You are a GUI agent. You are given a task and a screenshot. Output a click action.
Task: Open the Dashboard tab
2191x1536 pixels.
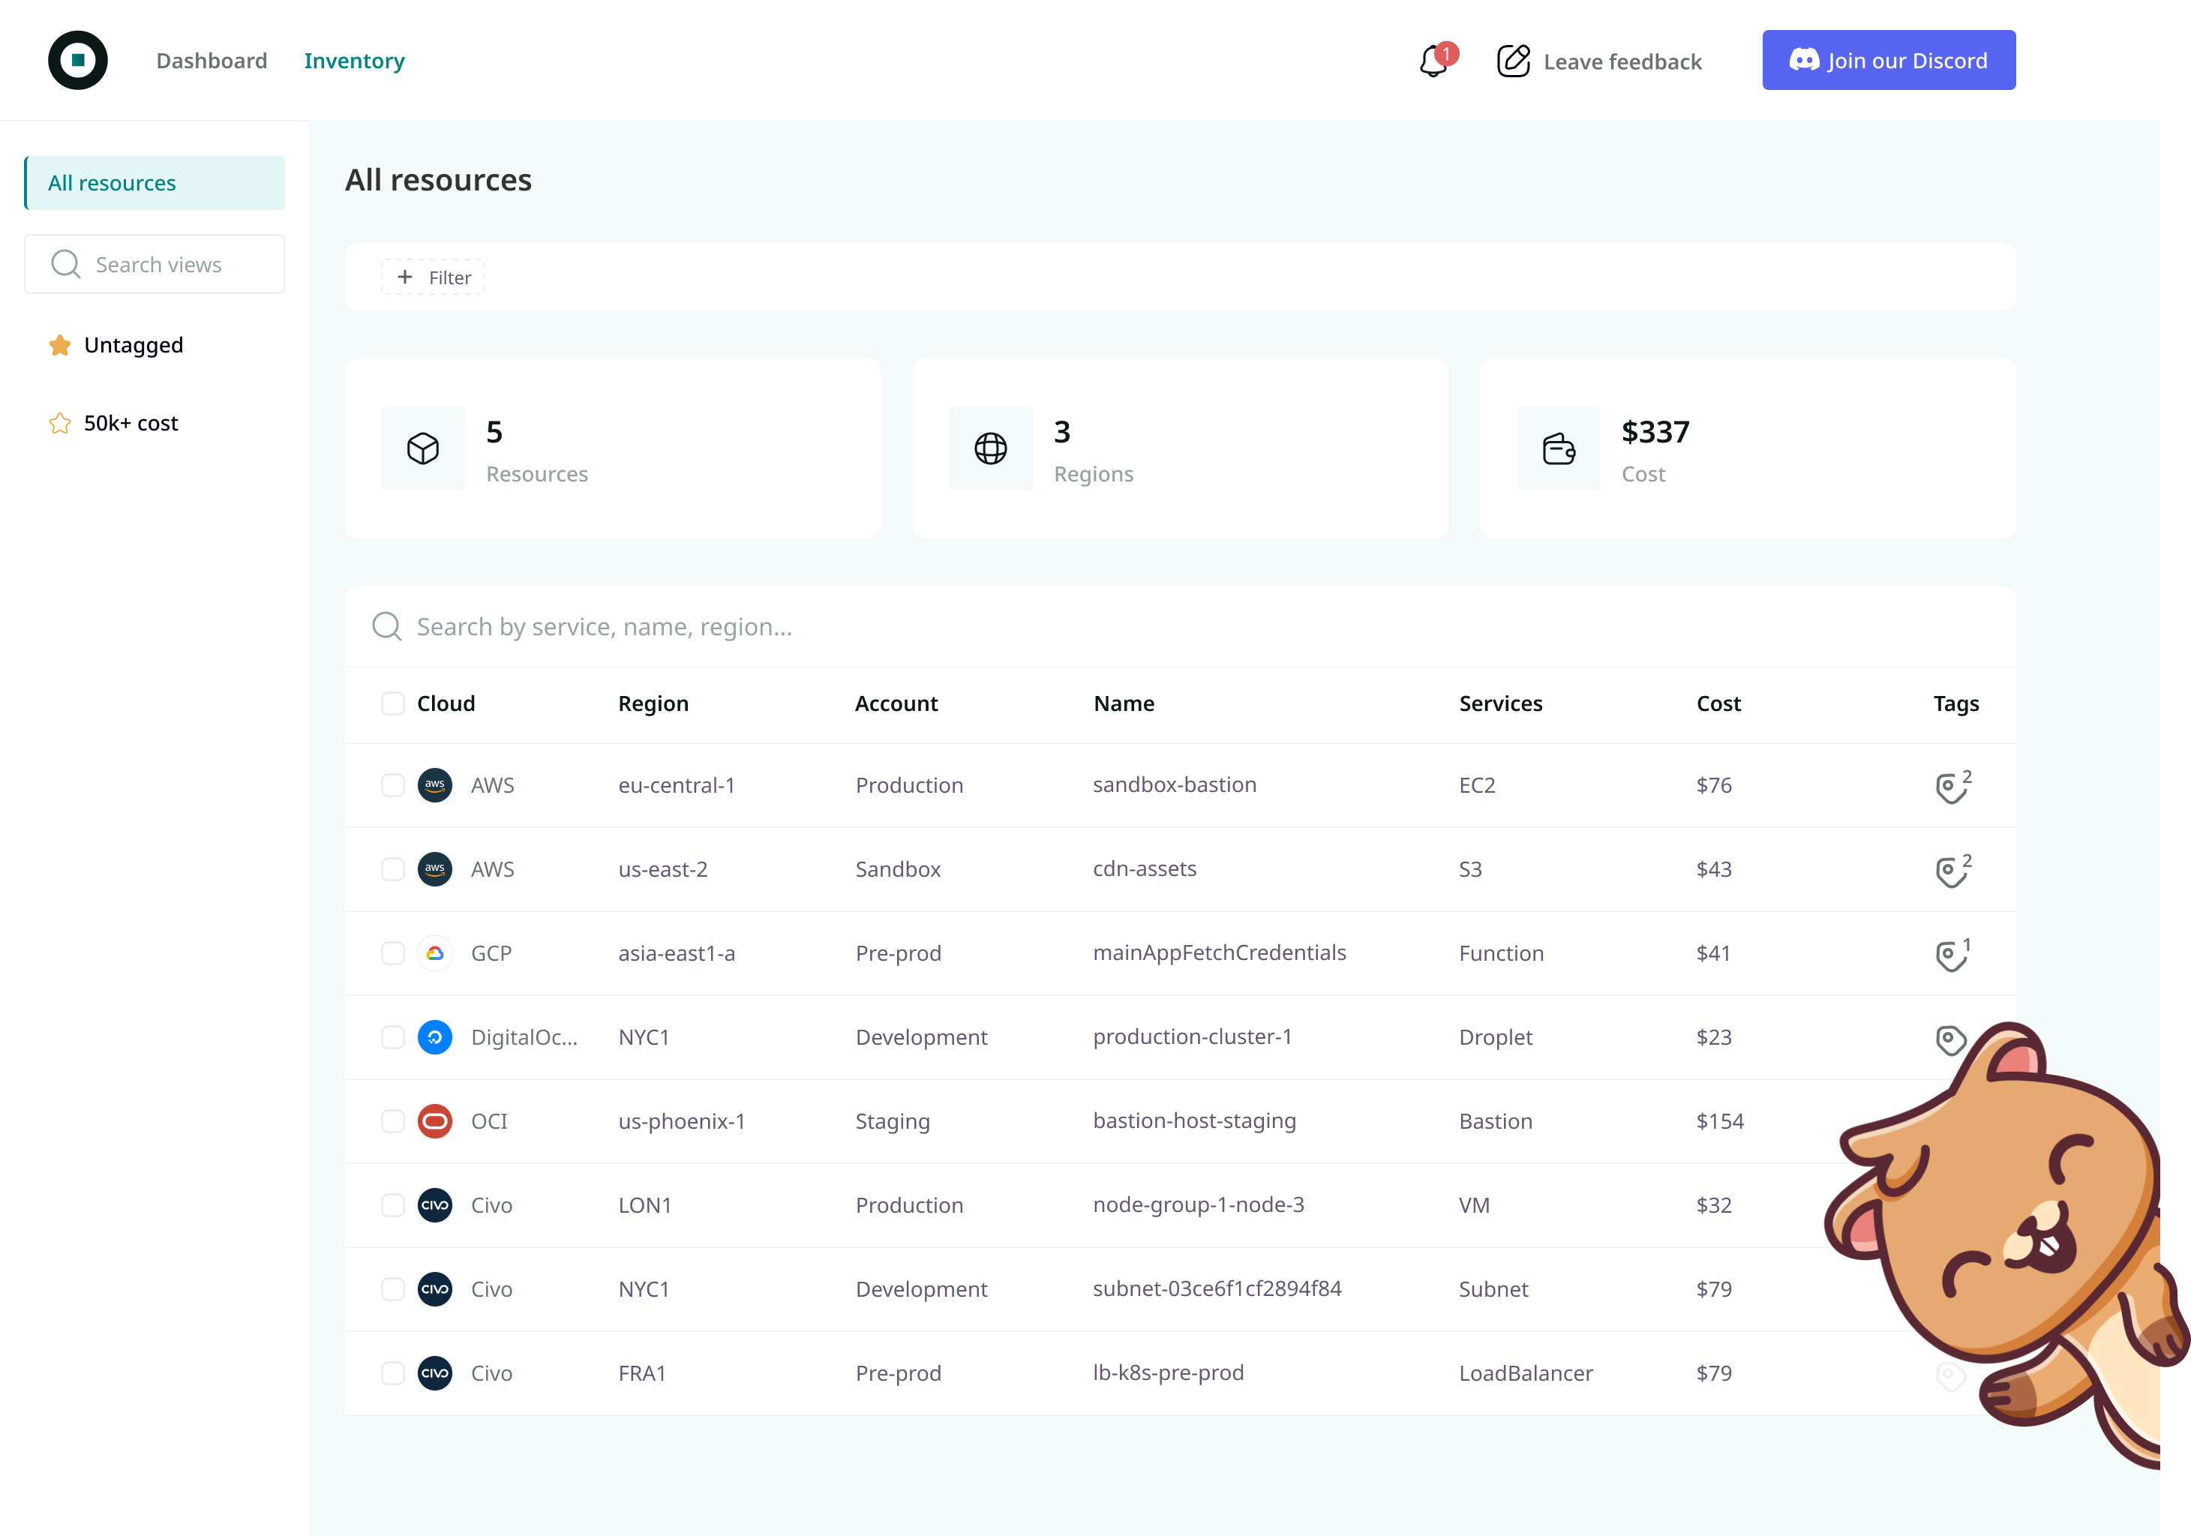[x=212, y=60]
